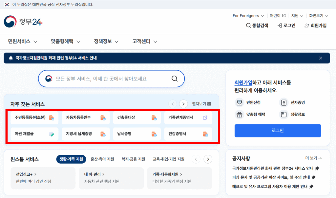The image size is (336, 198).
Task: Open 가족관계증명서 external link icon
Action: tap(205, 117)
